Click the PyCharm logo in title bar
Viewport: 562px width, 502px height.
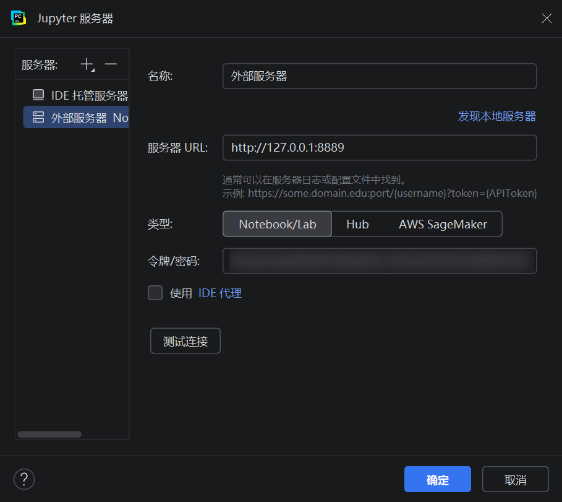pos(19,18)
